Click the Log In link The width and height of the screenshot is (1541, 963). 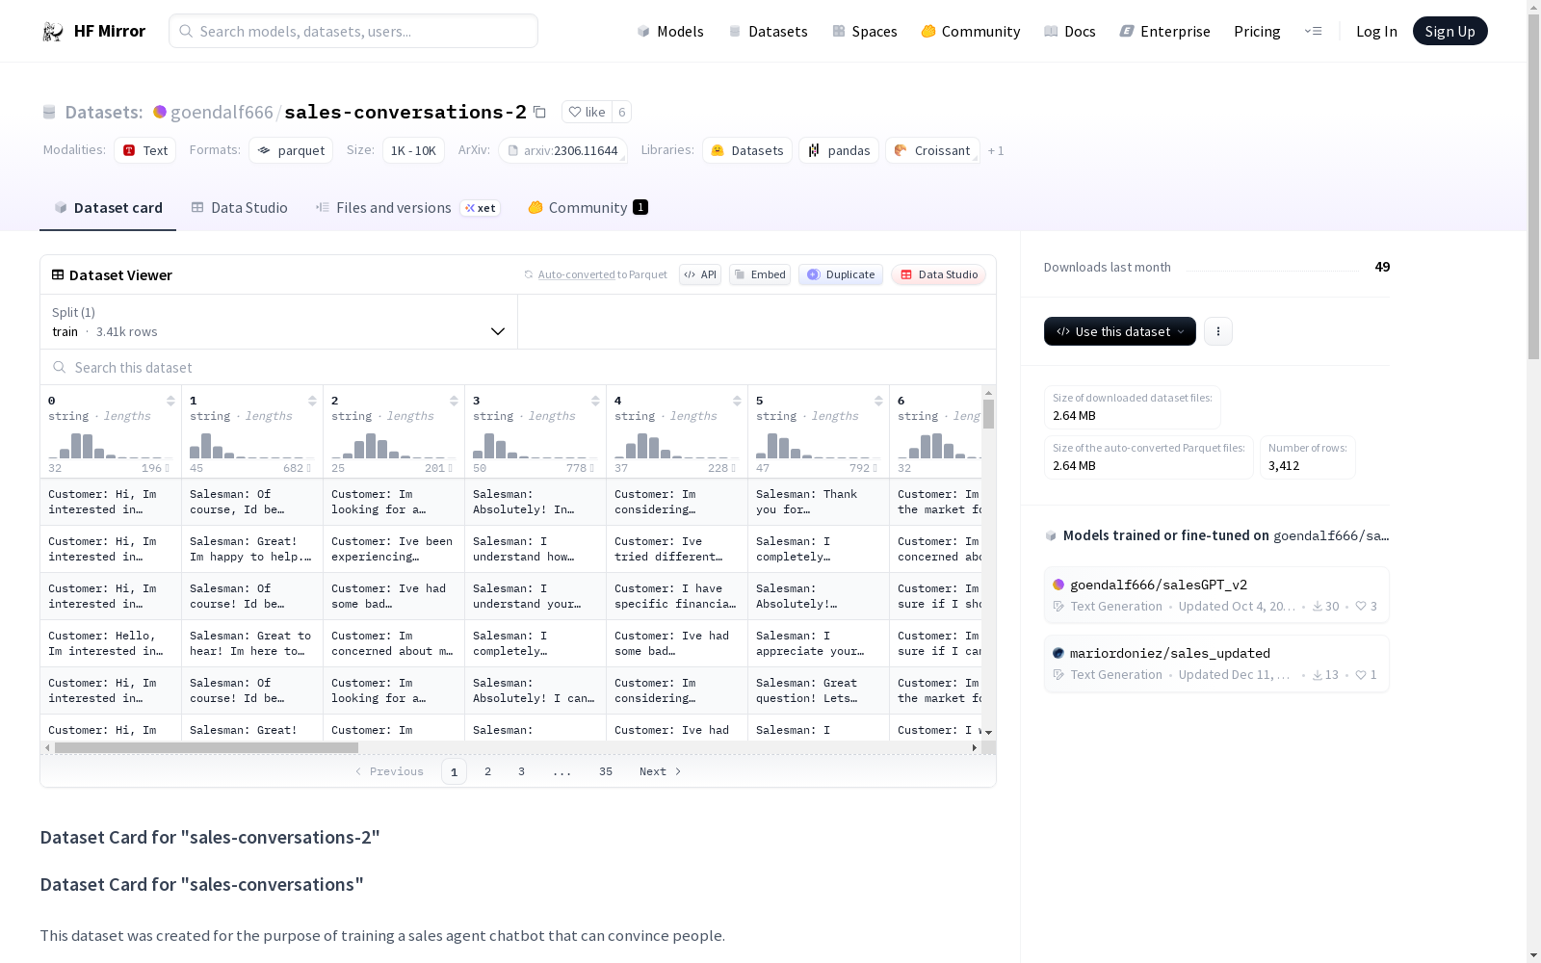click(x=1376, y=31)
